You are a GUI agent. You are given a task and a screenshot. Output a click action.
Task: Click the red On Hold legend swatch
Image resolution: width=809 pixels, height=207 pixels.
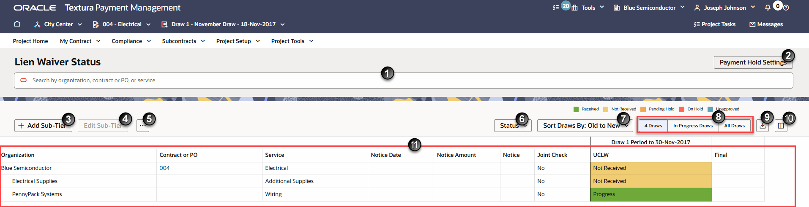682,109
